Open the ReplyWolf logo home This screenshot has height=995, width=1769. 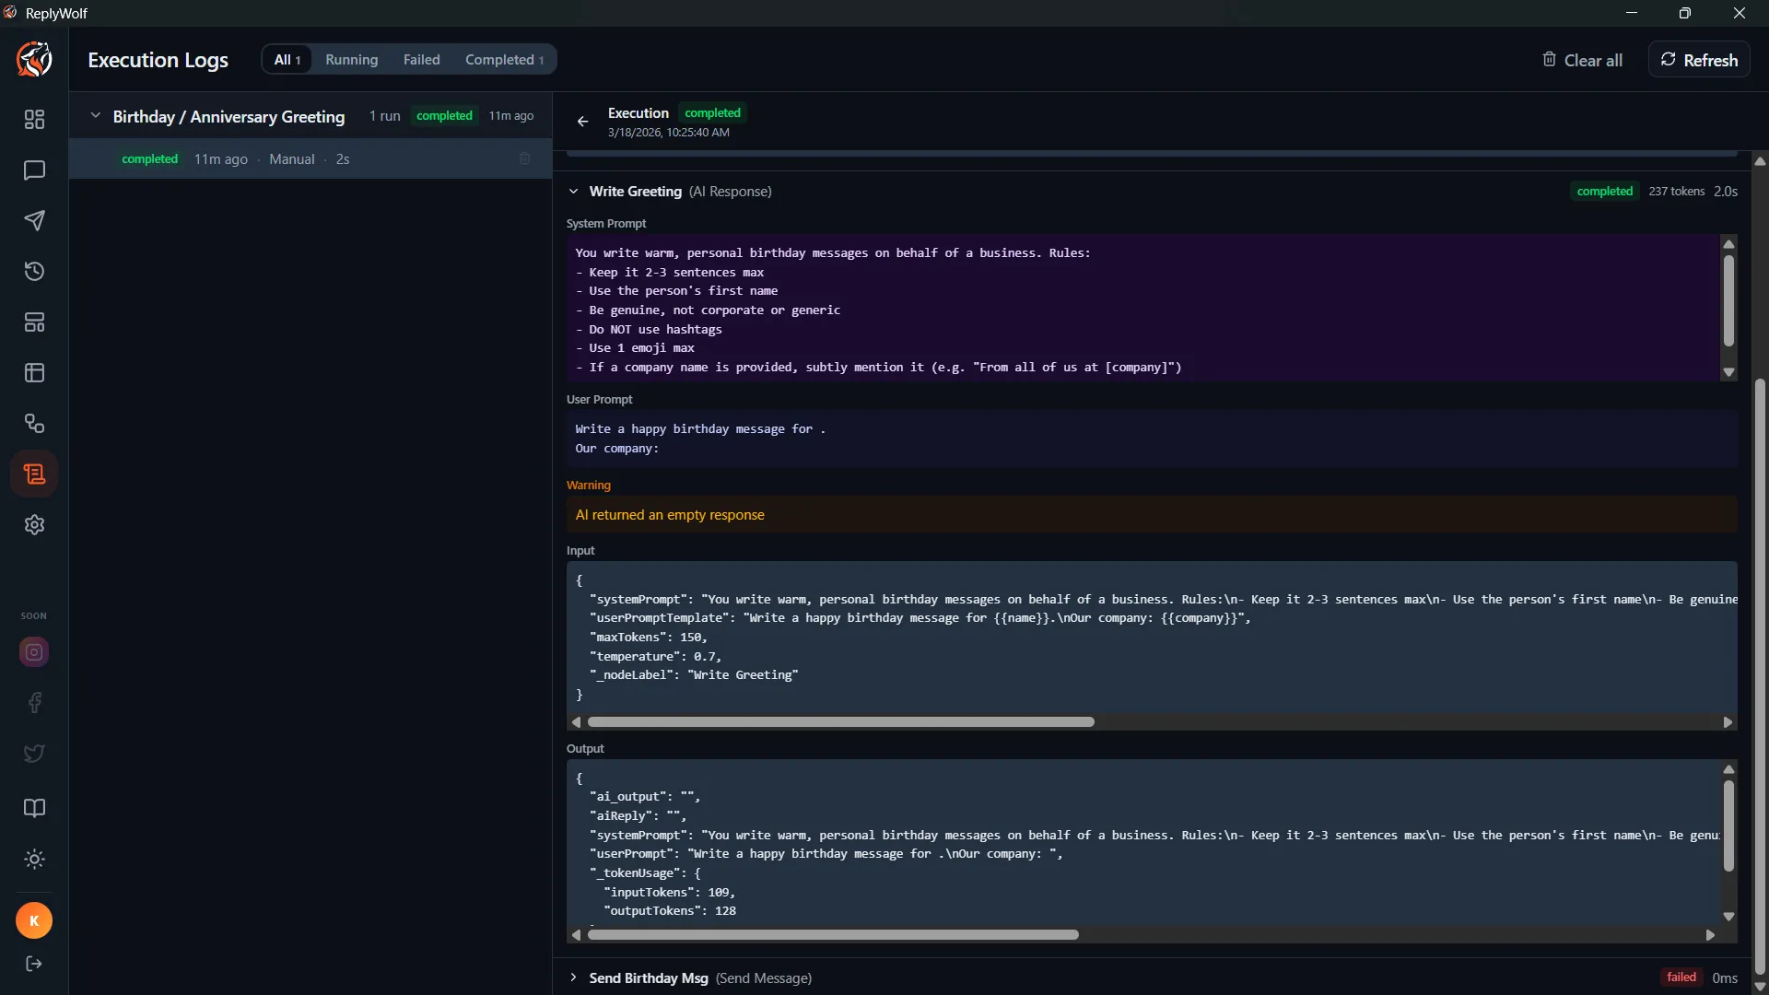pos(34,60)
